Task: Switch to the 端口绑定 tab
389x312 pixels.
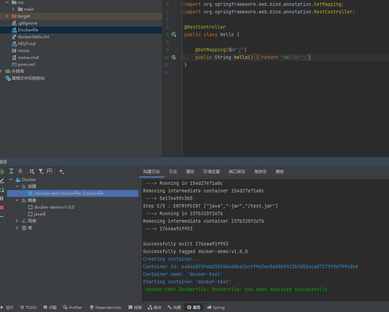Action: (237, 171)
